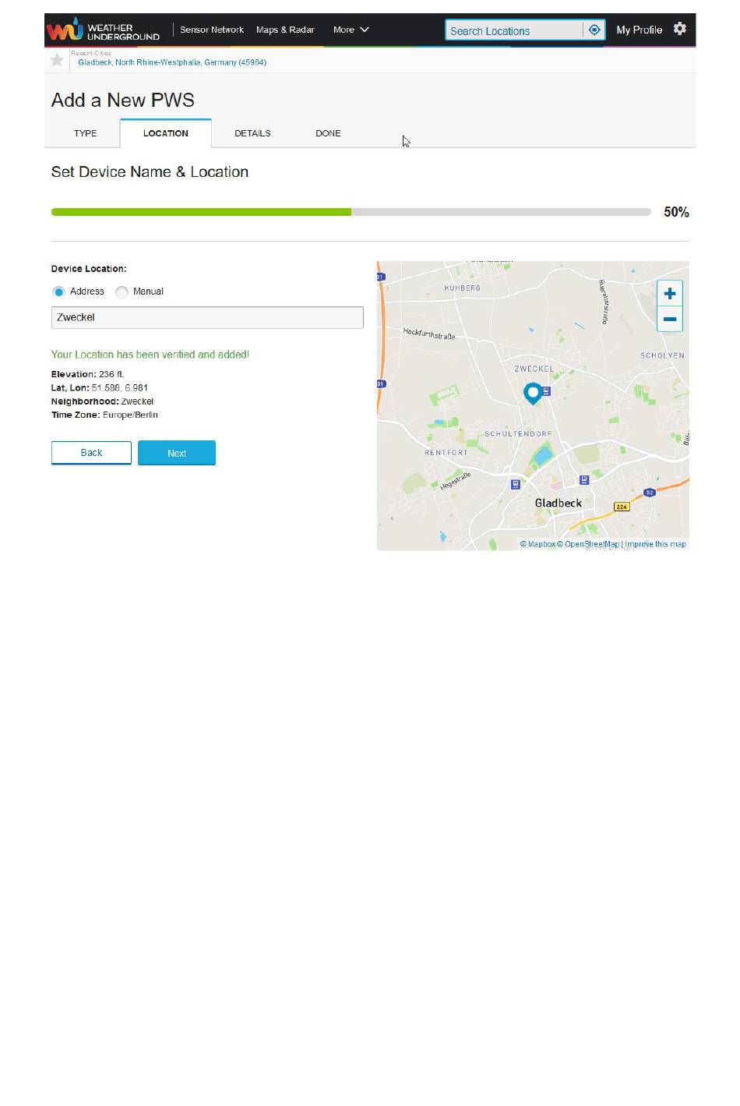Click the Weather Underground logo
The width and height of the screenshot is (740, 1106).
coord(103,30)
